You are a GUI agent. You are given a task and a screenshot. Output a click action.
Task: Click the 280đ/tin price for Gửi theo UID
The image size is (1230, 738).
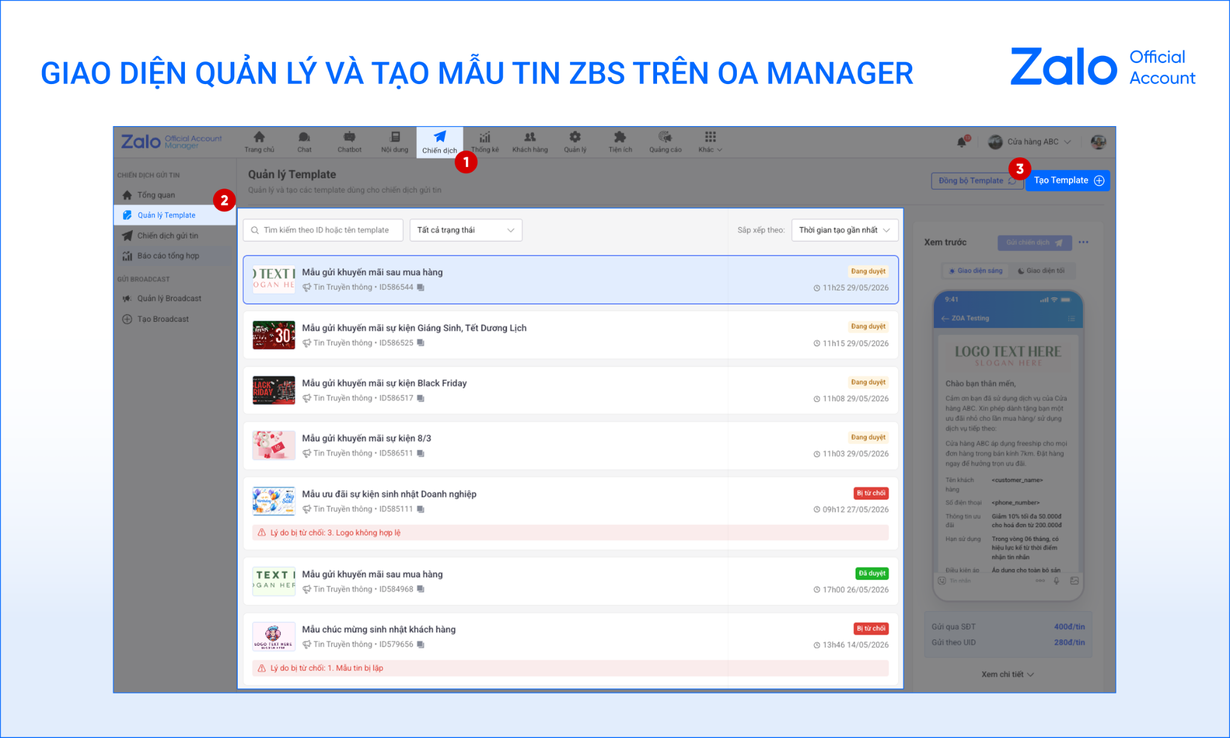click(1069, 643)
